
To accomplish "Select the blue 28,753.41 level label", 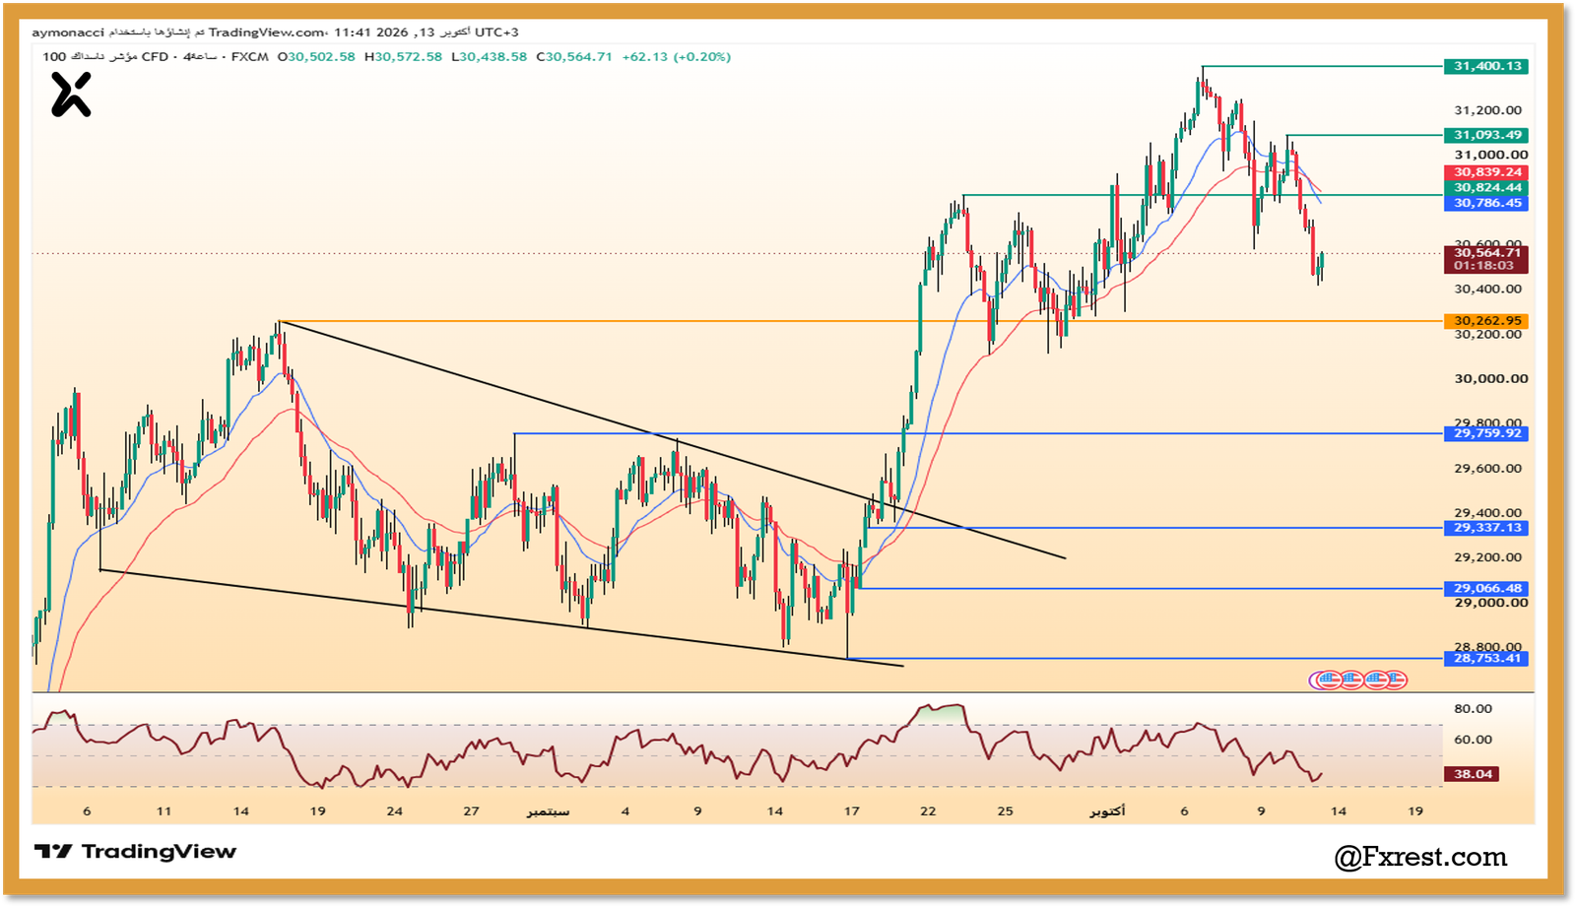I will click(1487, 659).
